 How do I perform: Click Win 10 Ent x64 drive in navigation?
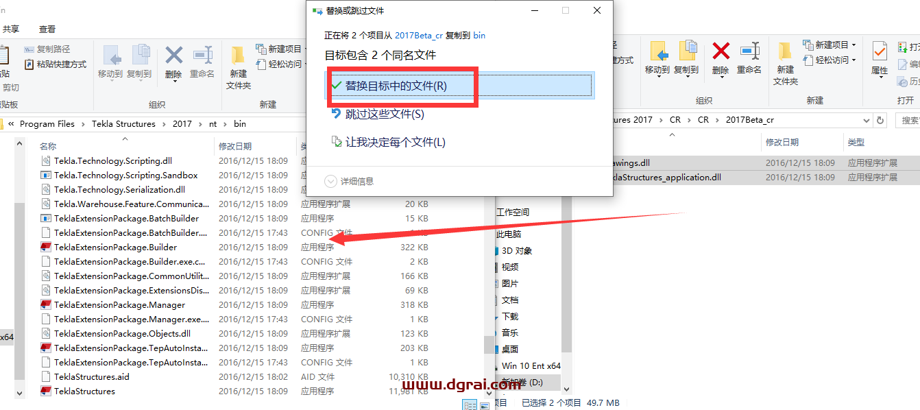531,366
